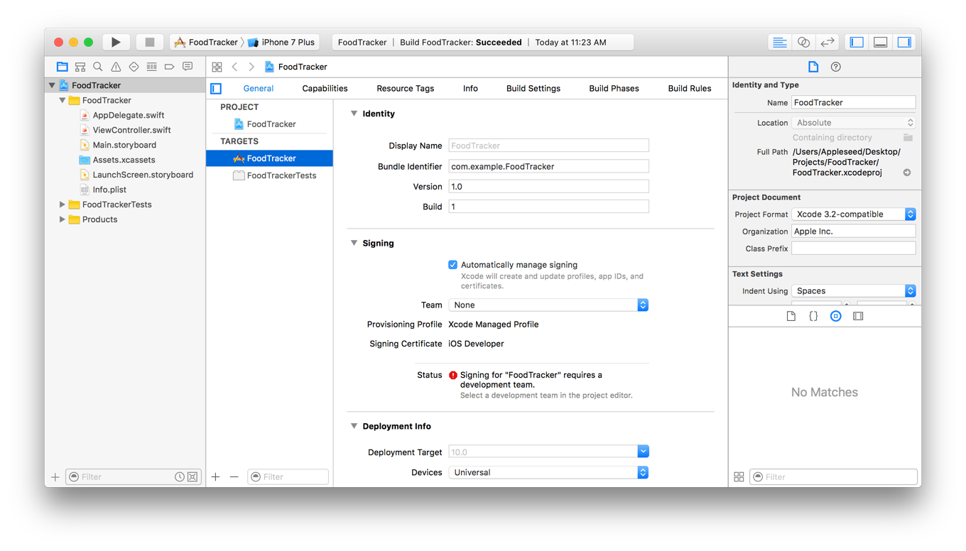The width and height of the screenshot is (966, 551).
Task: Switch to the Assistant editor
Action: tap(803, 43)
